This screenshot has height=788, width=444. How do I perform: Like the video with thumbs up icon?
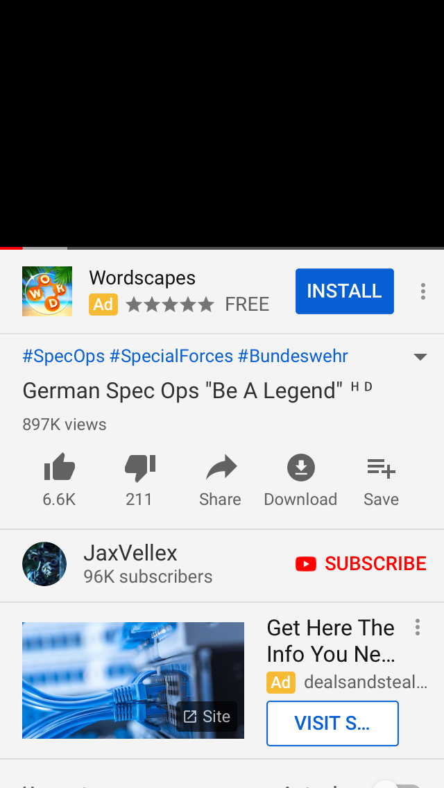point(60,468)
